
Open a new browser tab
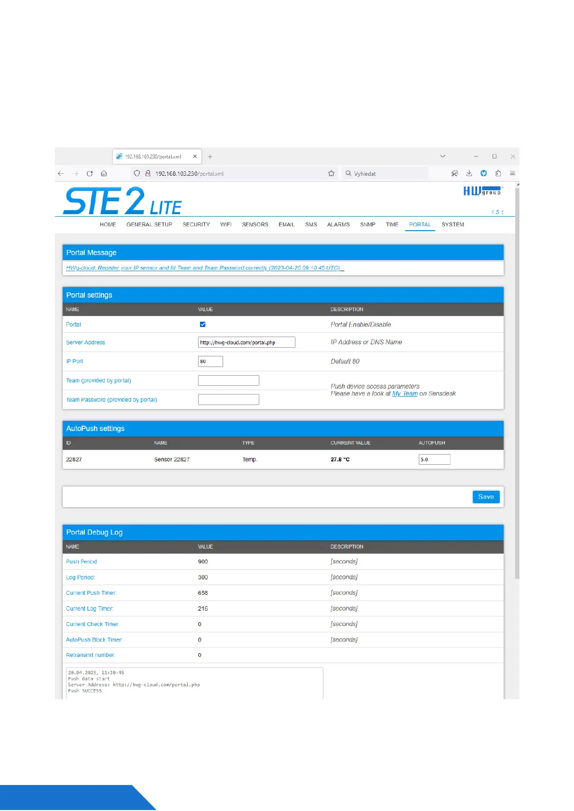pos(210,157)
